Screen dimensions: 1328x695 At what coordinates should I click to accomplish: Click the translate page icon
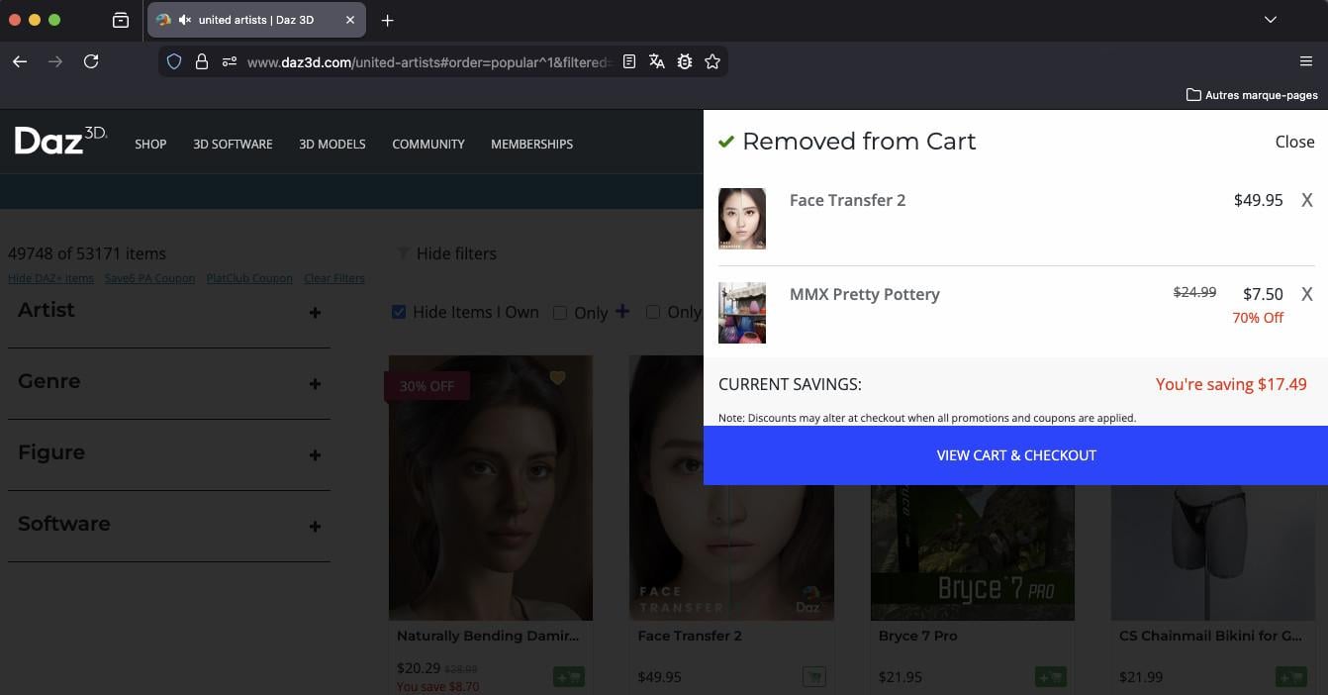coord(657,61)
